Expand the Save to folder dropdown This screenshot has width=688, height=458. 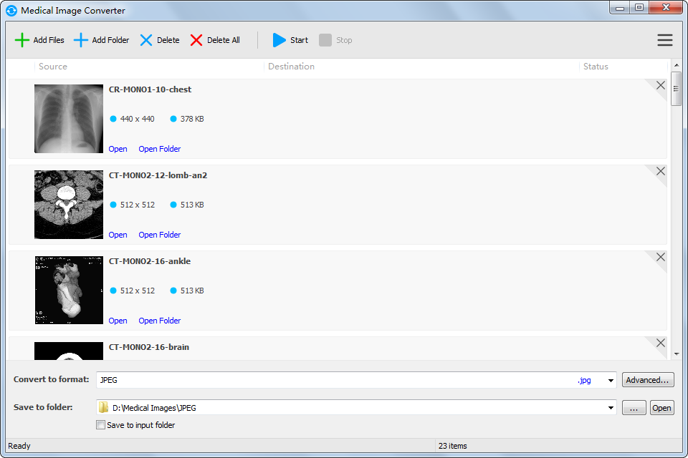611,408
